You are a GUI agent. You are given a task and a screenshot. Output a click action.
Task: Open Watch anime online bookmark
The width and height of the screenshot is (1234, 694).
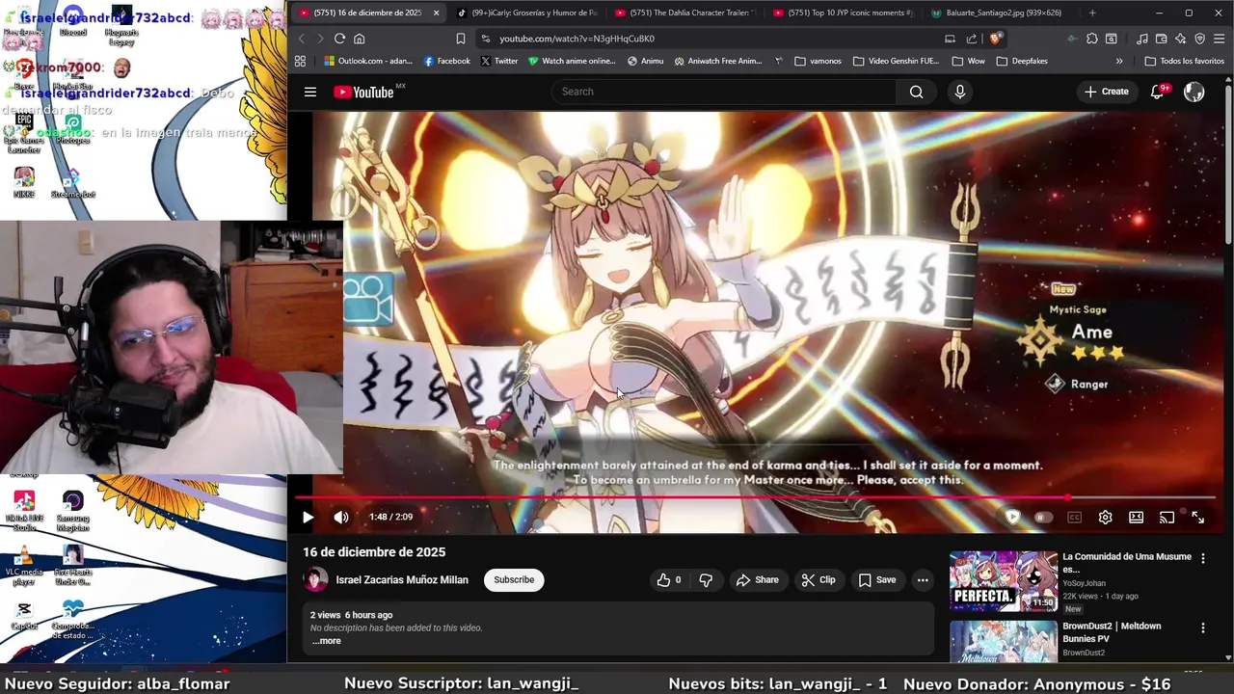571,61
